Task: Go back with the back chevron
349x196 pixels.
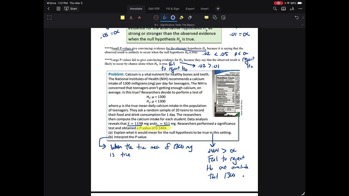Action: point(49,9)
